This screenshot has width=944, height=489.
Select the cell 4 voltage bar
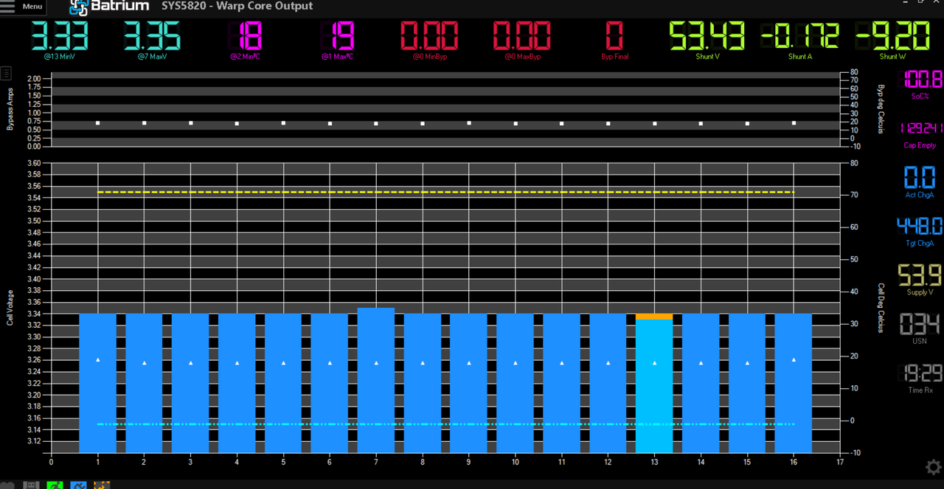237,383
